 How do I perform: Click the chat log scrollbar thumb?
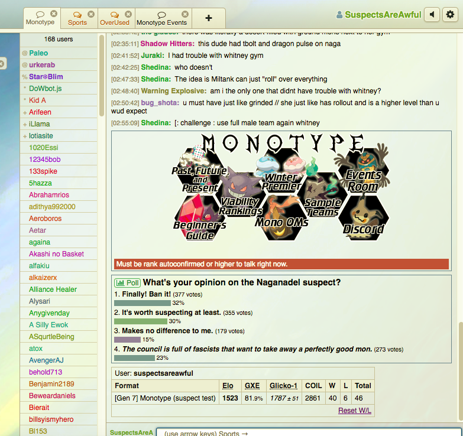click(461, 371)
